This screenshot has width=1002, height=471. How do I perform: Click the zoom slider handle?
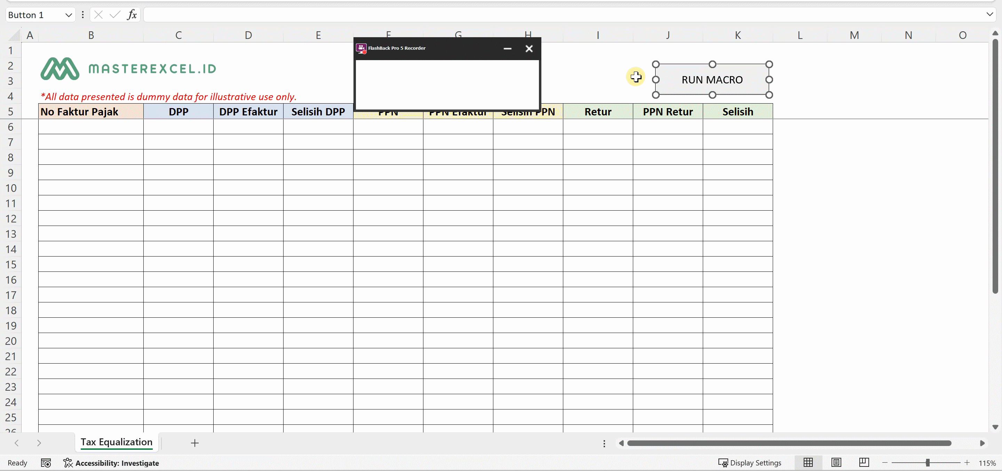coord(928,462)
